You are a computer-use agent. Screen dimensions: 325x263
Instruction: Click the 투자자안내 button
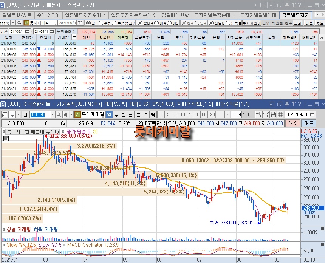[251, 23]
